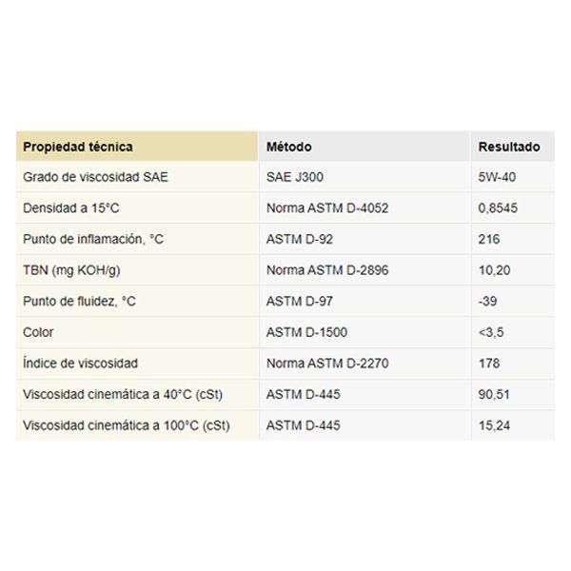
Task: Click the '-39' pour point result
Action: coord(488,302)
